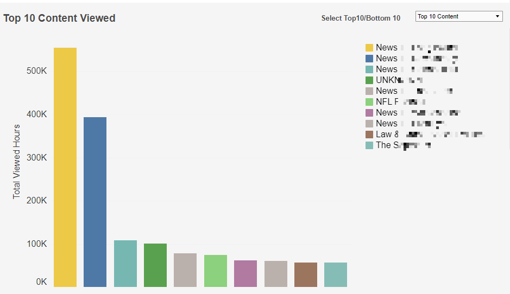The height and width of the screenshot is (294, 510).
Task: Open the Top 10 Content dropdown
Action: [458, 17]
